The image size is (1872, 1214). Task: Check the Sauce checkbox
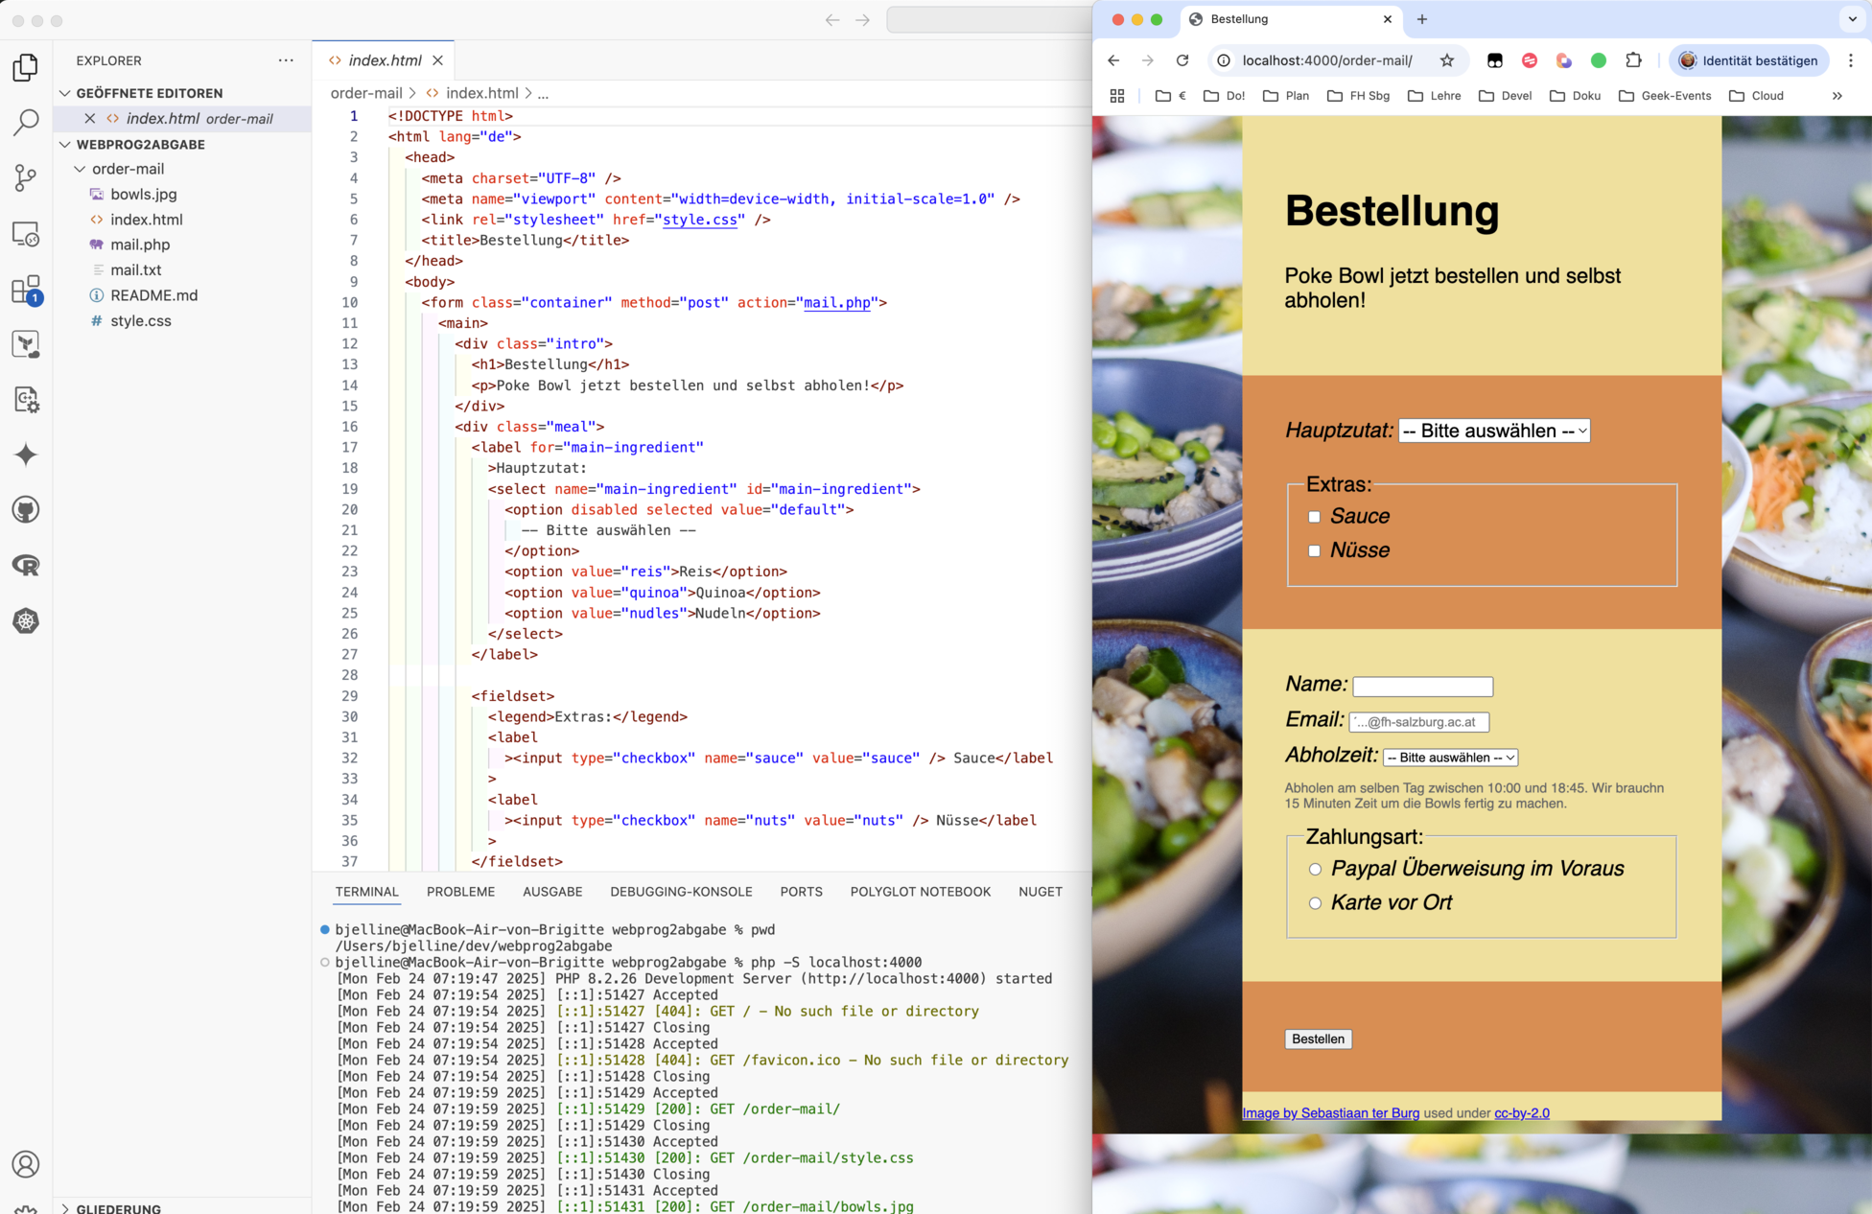tap(1315, 517)
